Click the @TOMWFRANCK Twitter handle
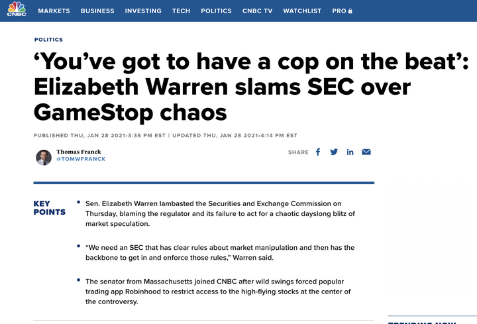The width and height of the screenshot is (477, 324). click(81, 159)
